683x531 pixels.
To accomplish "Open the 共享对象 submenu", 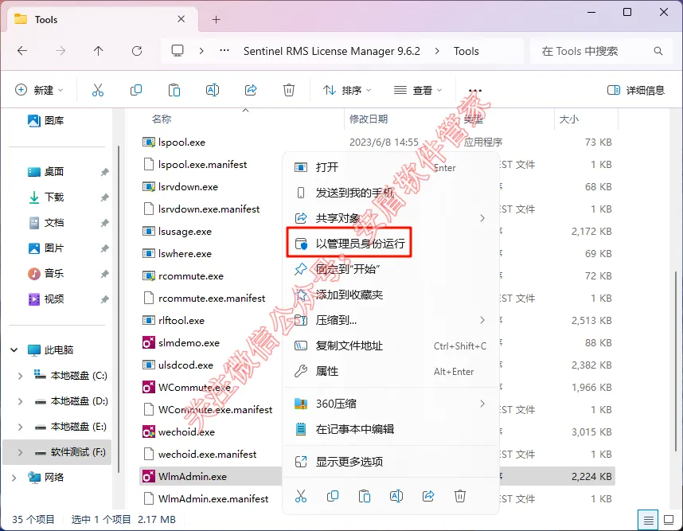I will 391,218.
